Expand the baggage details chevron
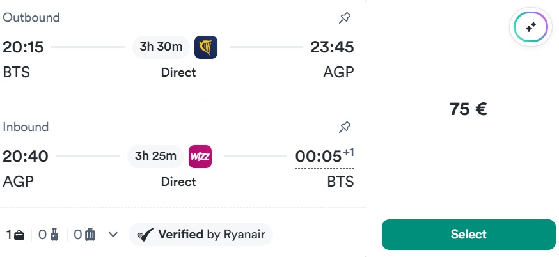This screenshot has width=559, height=257. 113,235
